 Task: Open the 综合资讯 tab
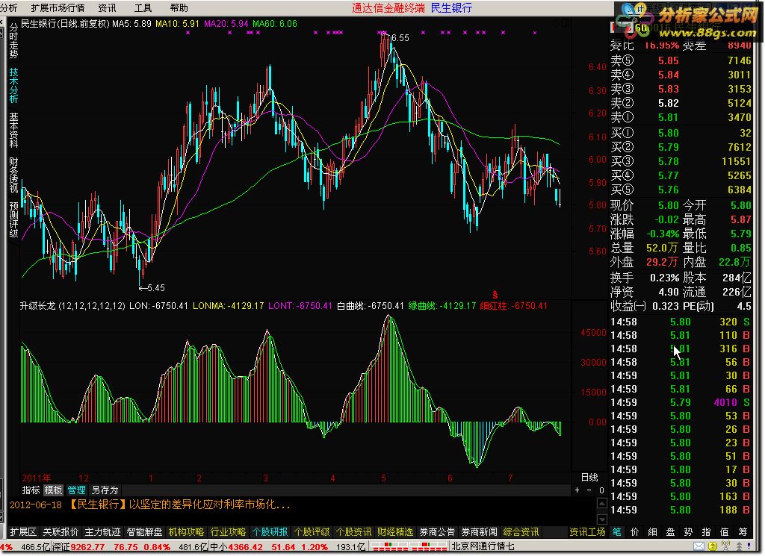point(521,531)
